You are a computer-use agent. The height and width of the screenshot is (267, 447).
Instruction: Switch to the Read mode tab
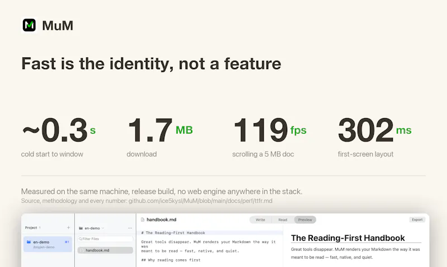point(283,220)
